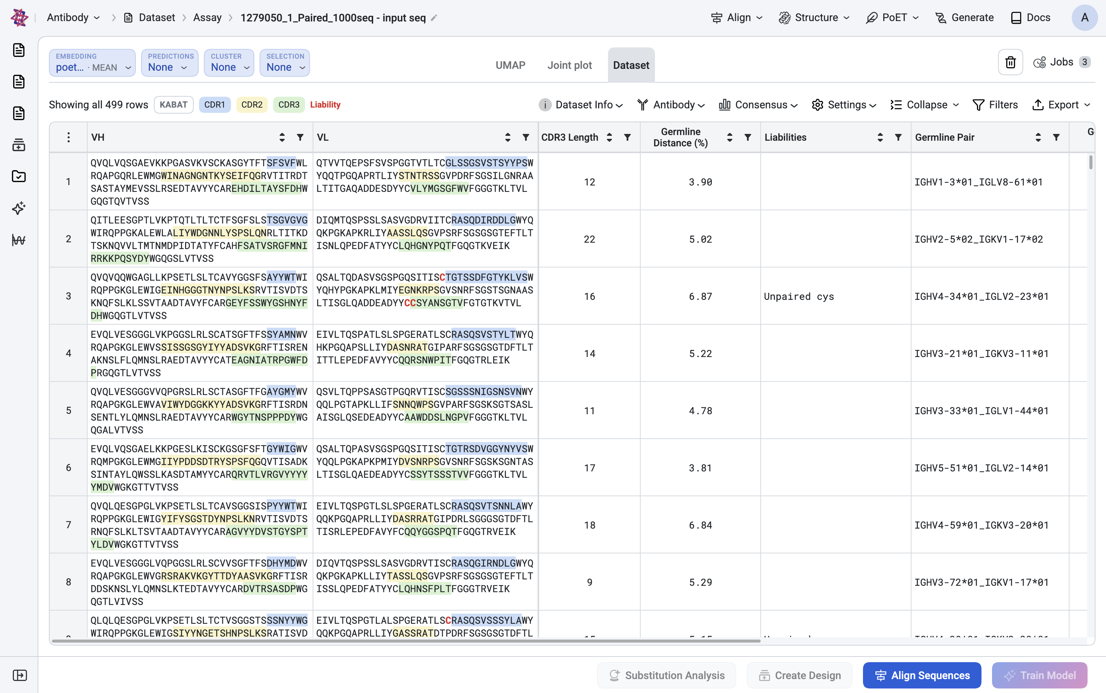Open first document icon in left sidebar

point(19,50)
